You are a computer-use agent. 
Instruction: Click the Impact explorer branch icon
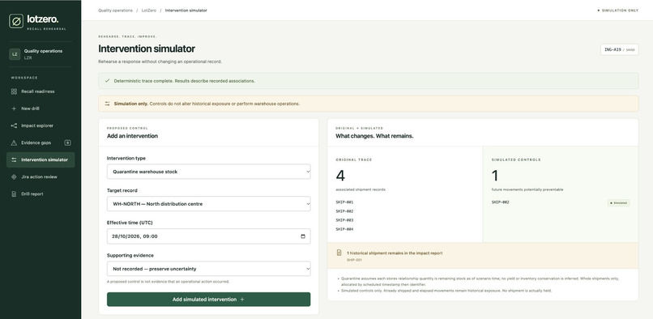pos(14,125)
